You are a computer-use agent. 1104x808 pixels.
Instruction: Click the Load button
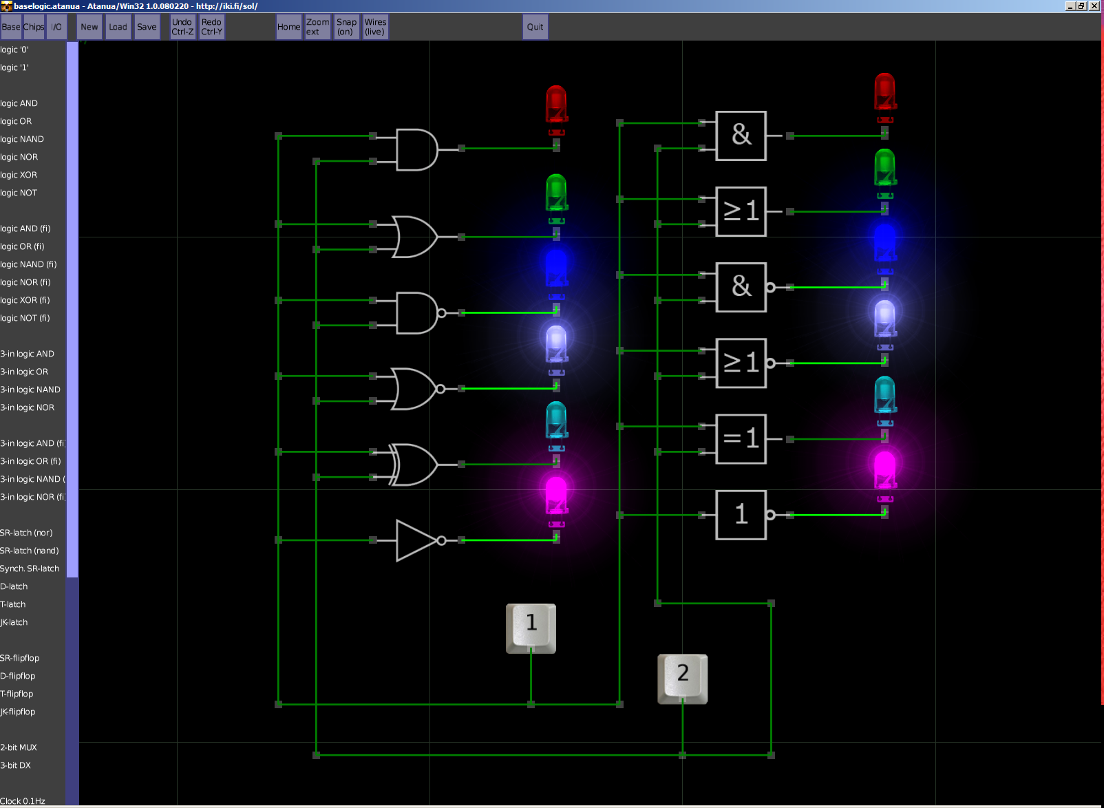click(118, 27)
